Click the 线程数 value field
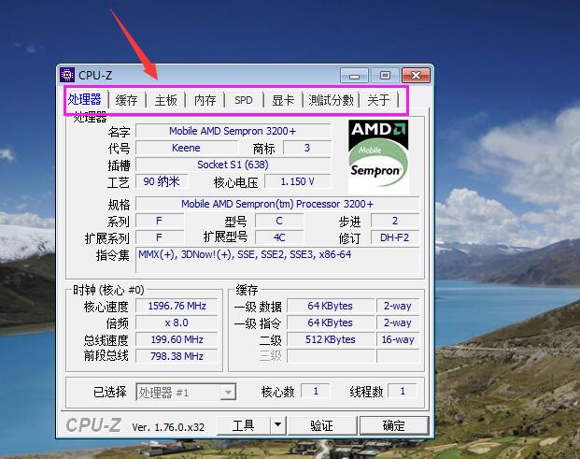The image size is (580, 459). (403, 392)
